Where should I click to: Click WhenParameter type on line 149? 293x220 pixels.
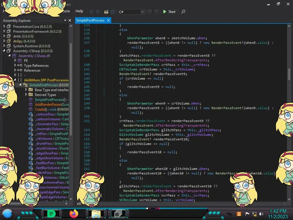pyautogui.click(x=140, y=103)
